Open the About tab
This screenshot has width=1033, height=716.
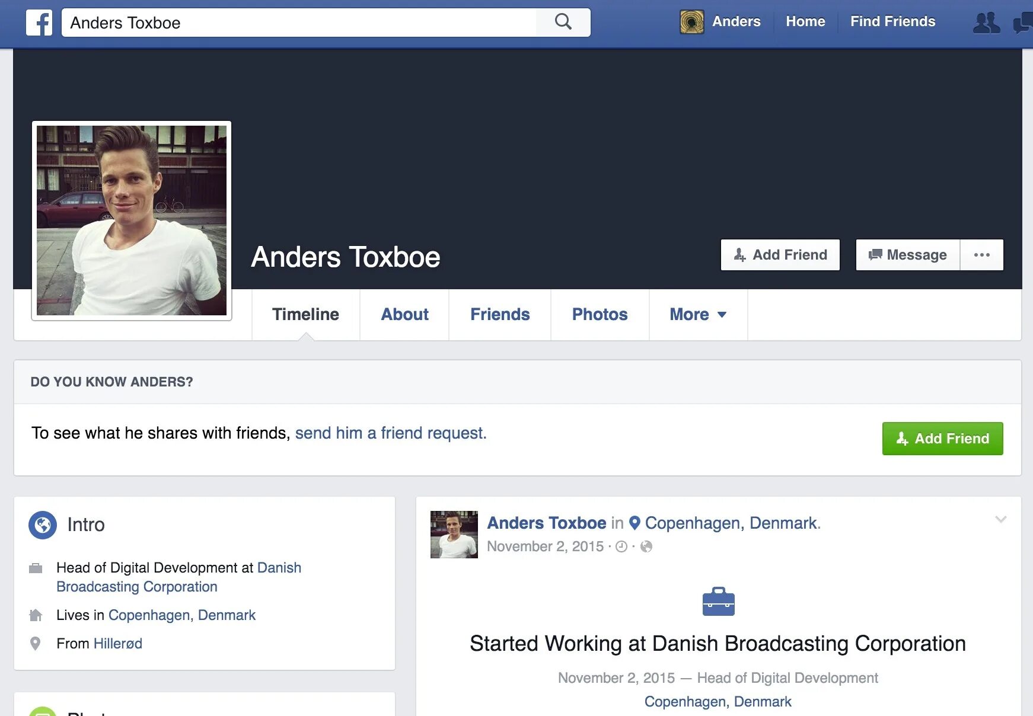click(x=404, y=314)
